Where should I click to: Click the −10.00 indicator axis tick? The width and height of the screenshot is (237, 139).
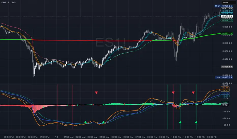[x=226, y=111]
